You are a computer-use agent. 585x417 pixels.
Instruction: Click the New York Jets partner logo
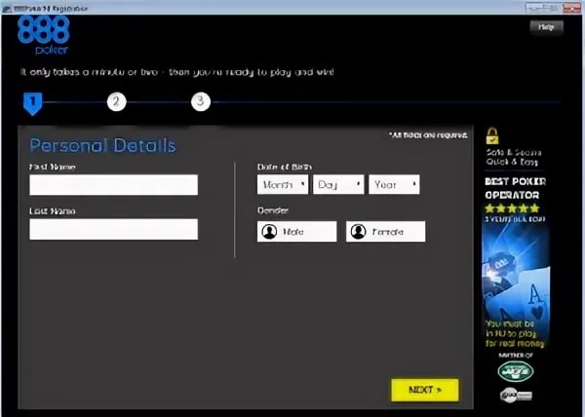pos(516,371)
